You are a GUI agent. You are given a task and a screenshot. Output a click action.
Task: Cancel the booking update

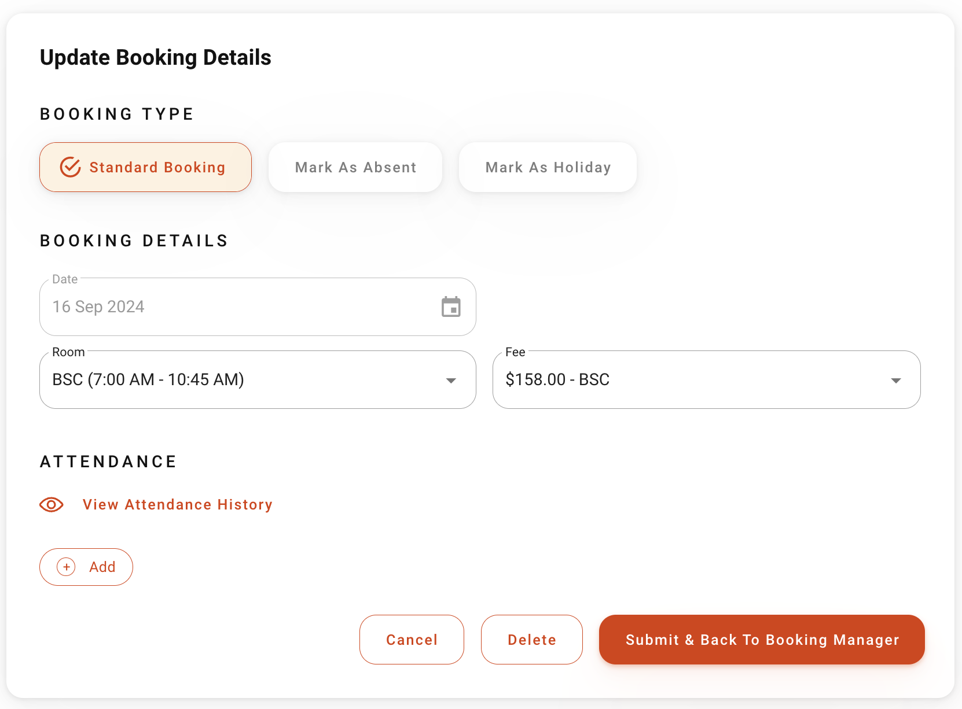[x=412, y=640]
